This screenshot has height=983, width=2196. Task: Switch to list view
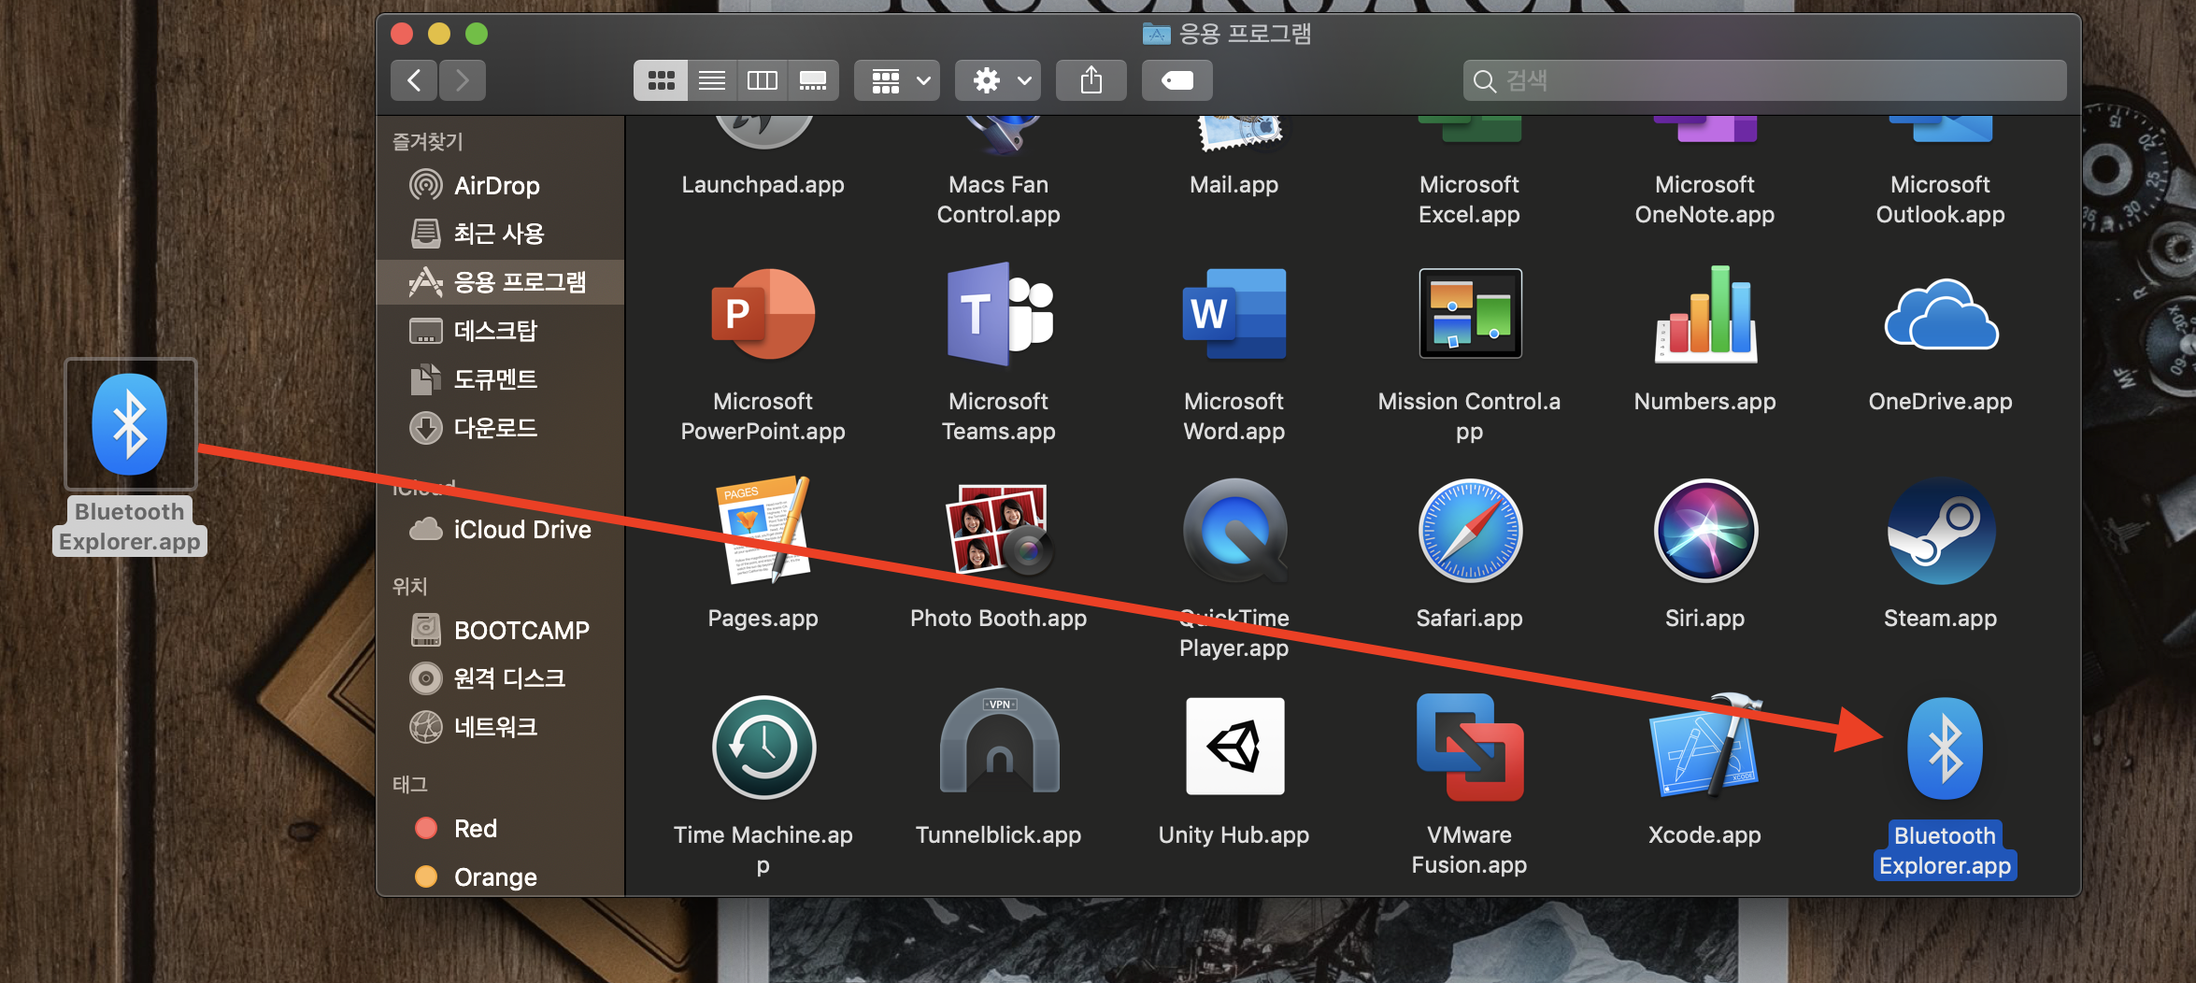click(712, 80)
